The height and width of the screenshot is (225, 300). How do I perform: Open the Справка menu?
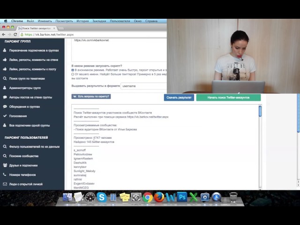[151, 21]
